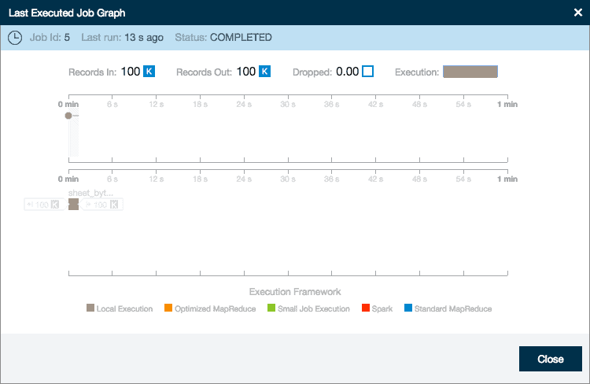Select the sheet_byt job block on the timeline

[x=74, y=205]
